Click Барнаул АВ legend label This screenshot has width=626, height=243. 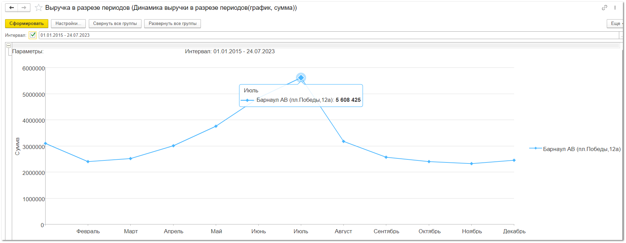pyautogui.click(x=581, y=149)
